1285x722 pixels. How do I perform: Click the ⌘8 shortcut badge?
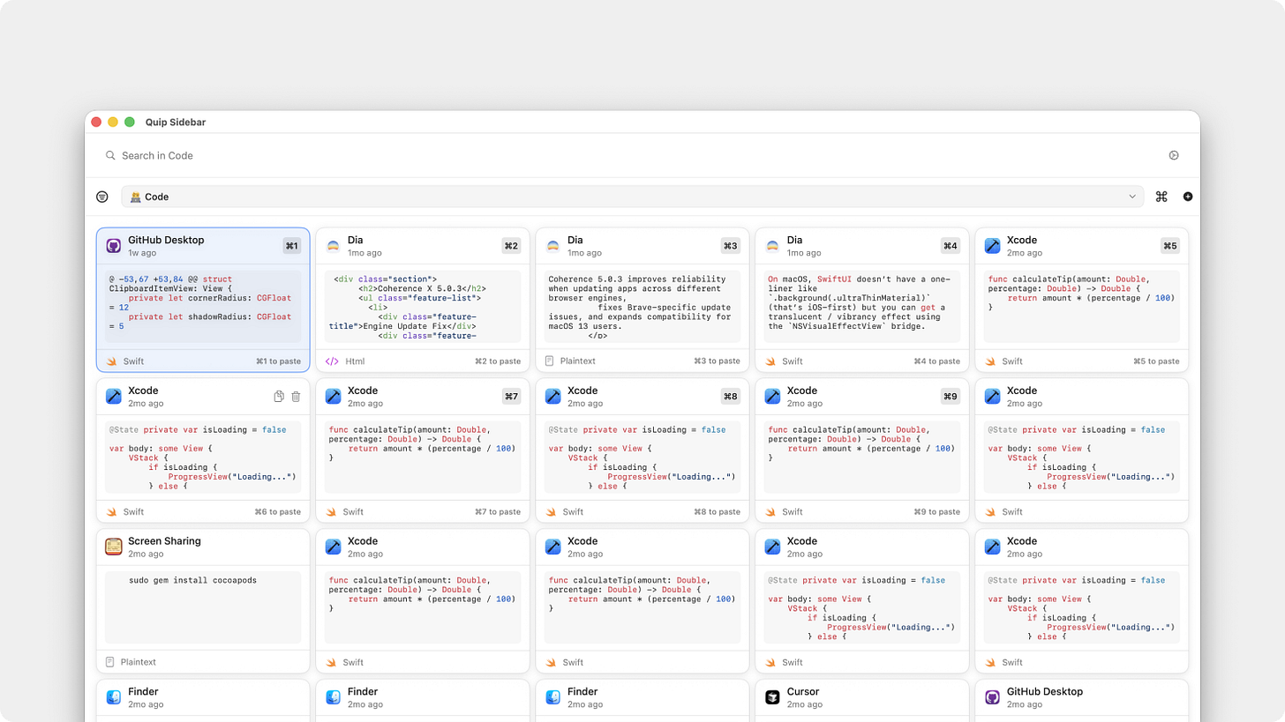[x=730, y=397]
